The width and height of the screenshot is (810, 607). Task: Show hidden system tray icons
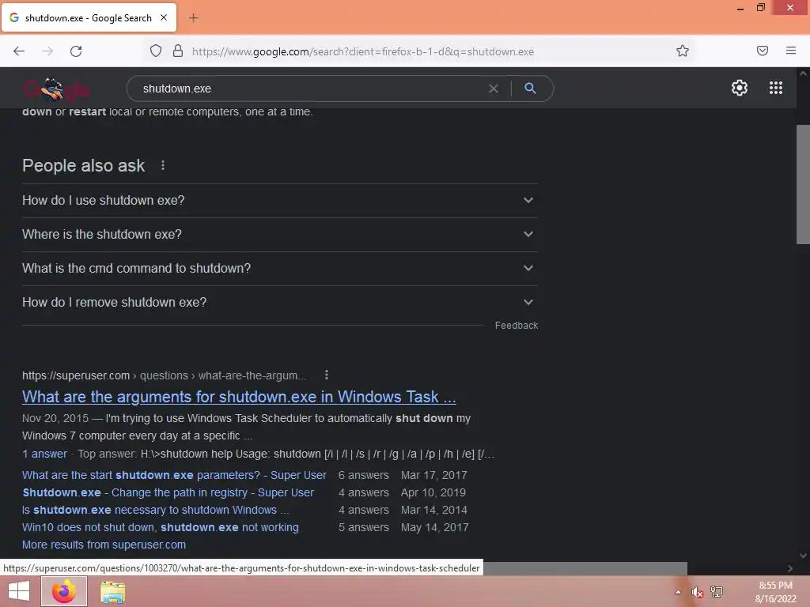pos(678,592)
